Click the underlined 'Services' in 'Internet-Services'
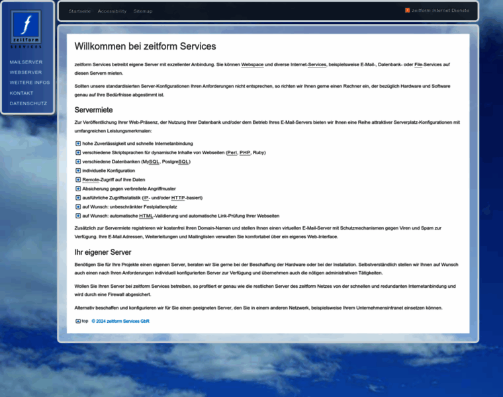The width and height of the screenshot is (503, 397). point(317,64)
